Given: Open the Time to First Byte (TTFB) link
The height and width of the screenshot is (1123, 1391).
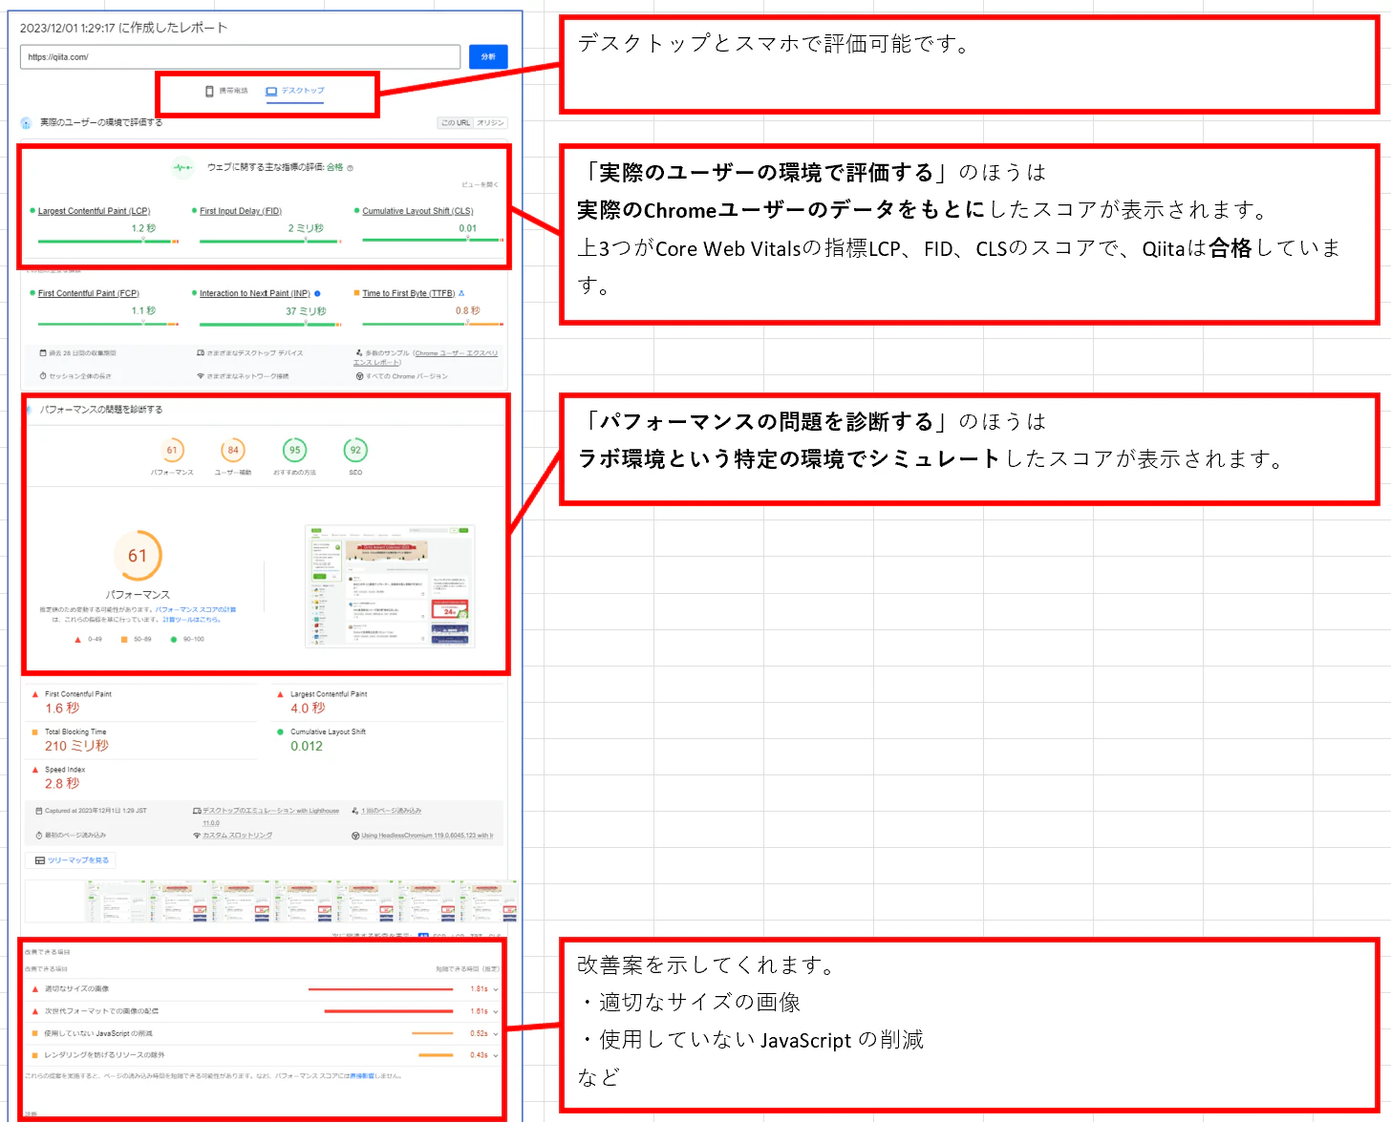Looking at the screenshot, I should pyautogui.click(x=409, y=293).
